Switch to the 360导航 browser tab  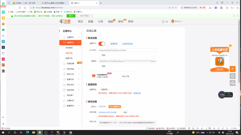pos(25,3)
